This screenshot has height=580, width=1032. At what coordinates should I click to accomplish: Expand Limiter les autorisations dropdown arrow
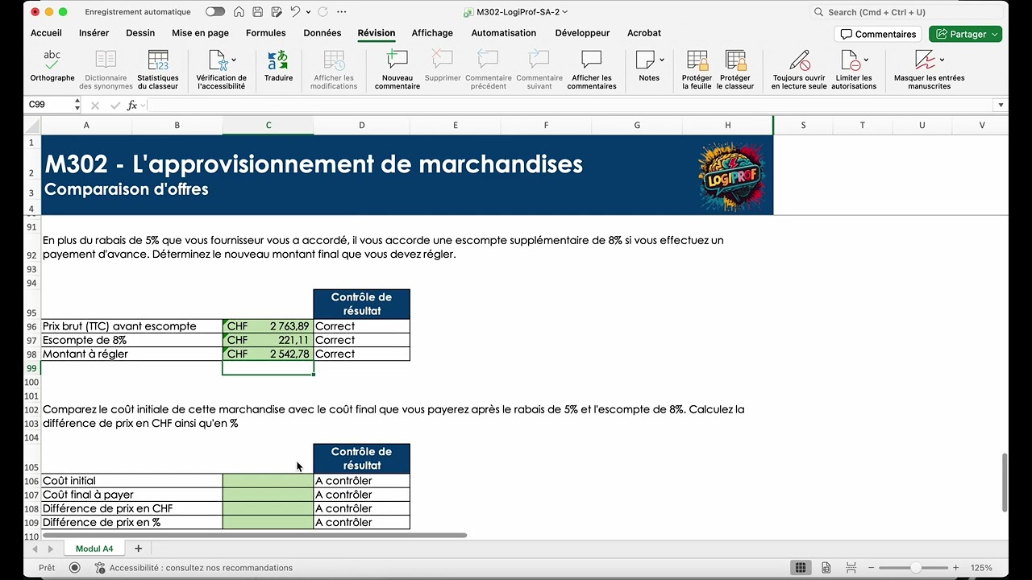pos(866,60)
